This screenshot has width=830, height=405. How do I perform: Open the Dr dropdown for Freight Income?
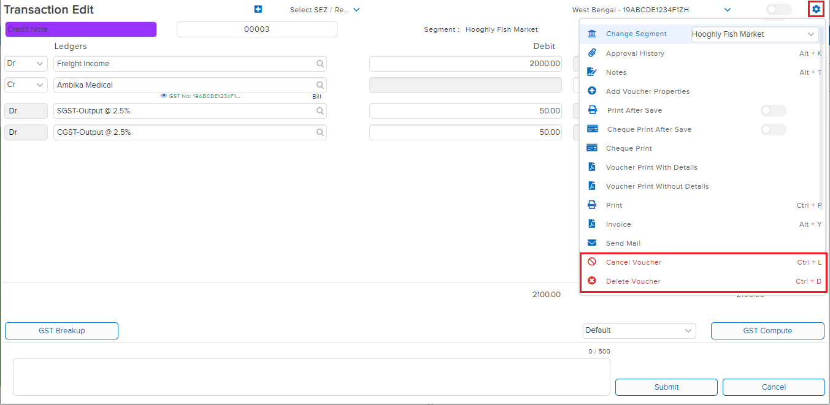(26, 64)
